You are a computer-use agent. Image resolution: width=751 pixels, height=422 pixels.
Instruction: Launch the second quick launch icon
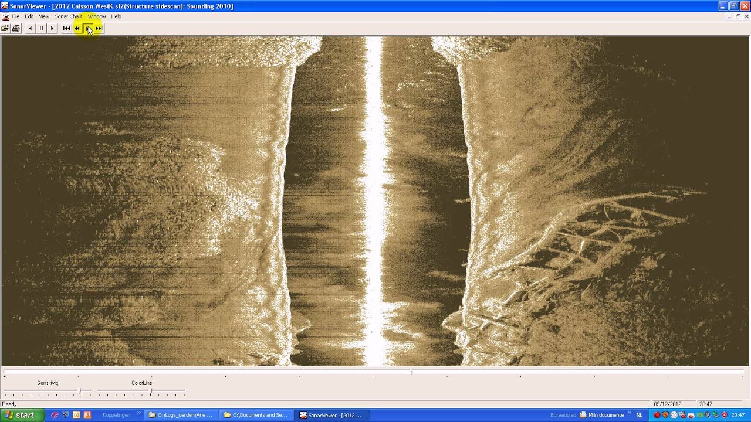[x=66, y=415]
